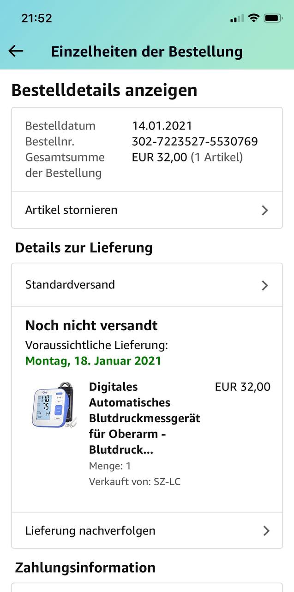294x592 pixels.
Task: Tap the back arrow icon
Action: 16,51
